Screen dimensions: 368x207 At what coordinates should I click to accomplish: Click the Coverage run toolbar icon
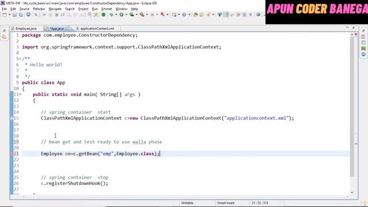[132, 14]
